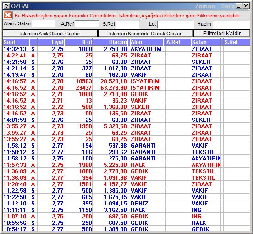Click lot value 23437

click(84, 87)
